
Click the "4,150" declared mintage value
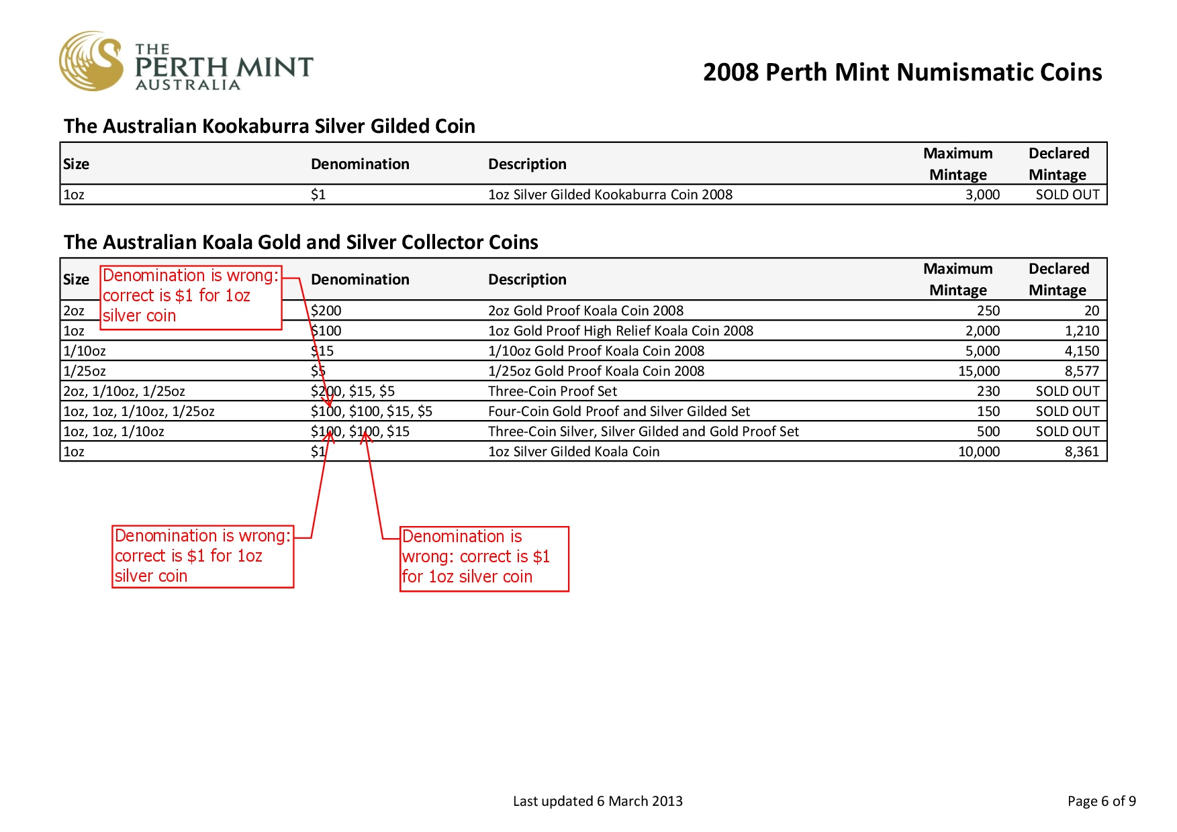(x=1082, y=351)
